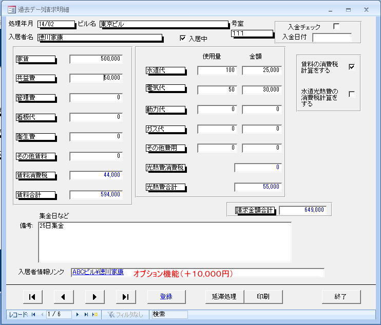The height and width of the screenshot is (325, 381).
Task: Click the 請求金額合計 label box
Action: (255, 210)
